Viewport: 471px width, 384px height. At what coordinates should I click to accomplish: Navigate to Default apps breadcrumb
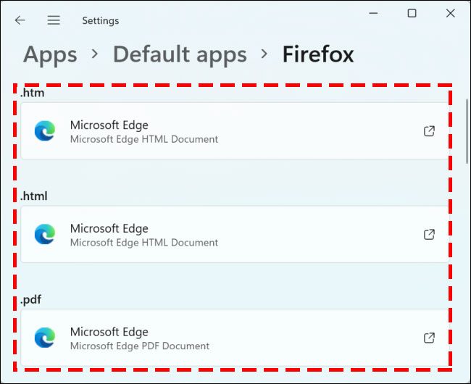[x=180, y=54]
